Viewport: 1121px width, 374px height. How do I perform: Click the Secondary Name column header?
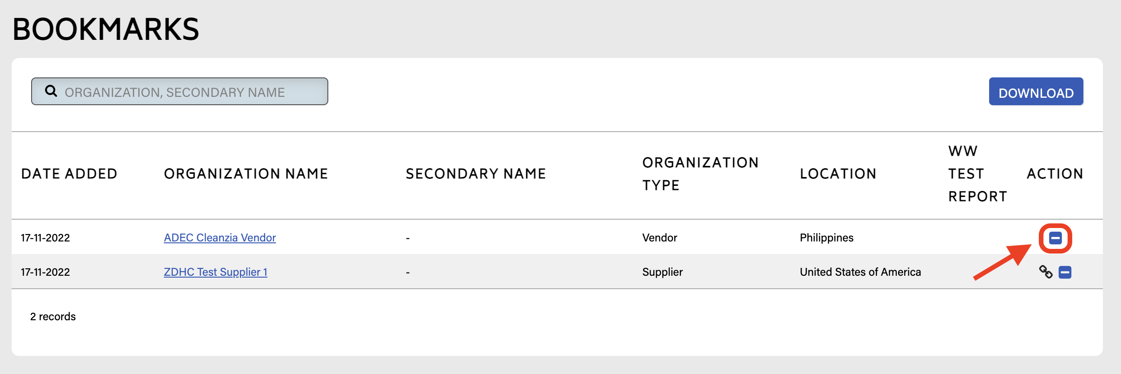(x=476, y=174)
